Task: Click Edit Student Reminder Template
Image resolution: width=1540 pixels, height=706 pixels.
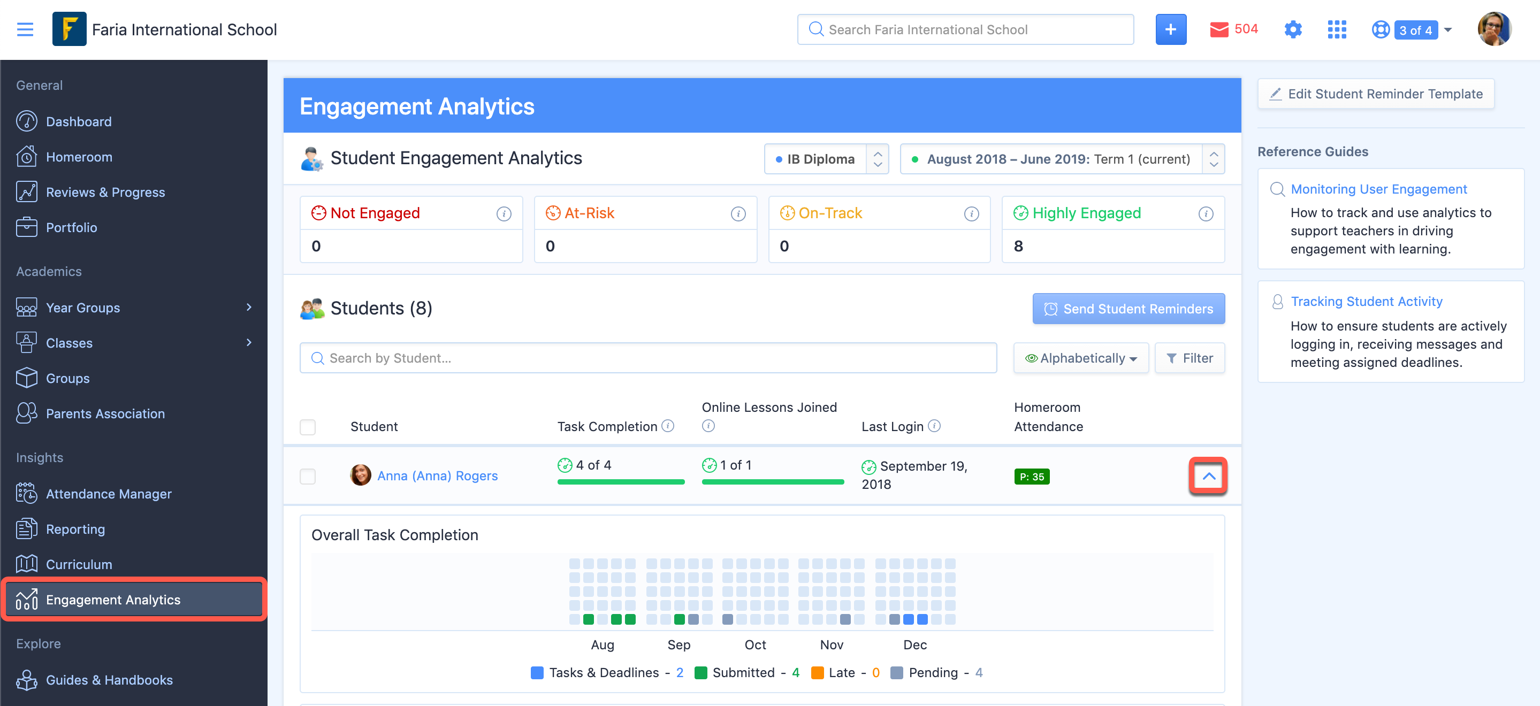Action: click(1375, 94)
